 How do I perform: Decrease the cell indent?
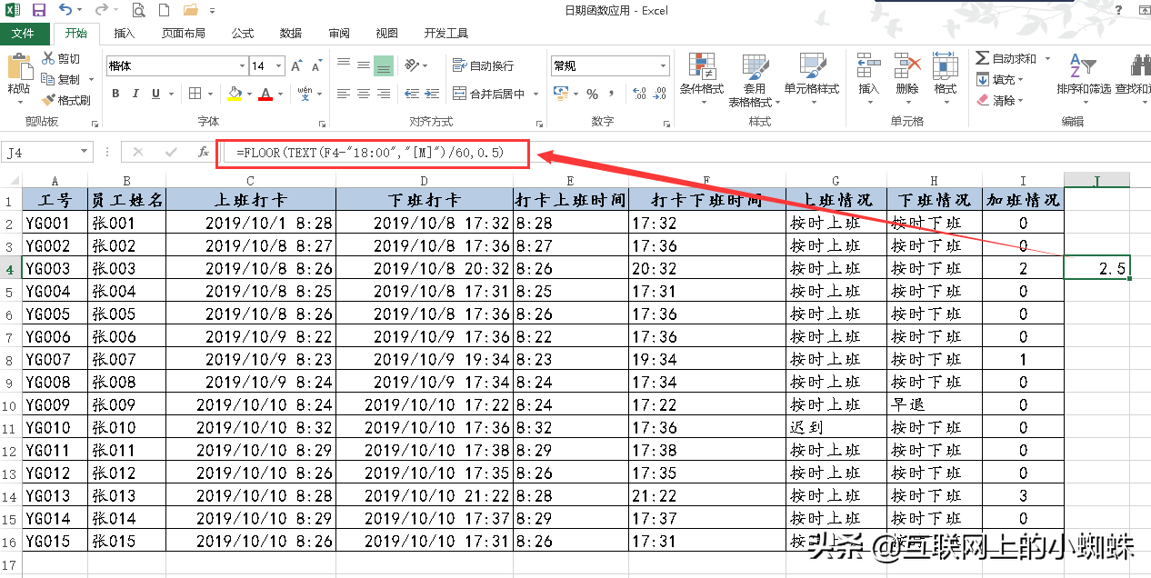pyautogui.click(x=411, y=94)
